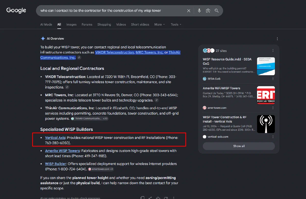Viewport: 306px width, 199px height.
Task: Click the 'vertical-axis.com' source domain text
Action: point(218,137)
